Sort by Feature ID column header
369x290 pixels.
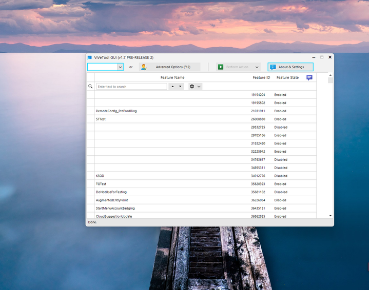click(261, 78)
